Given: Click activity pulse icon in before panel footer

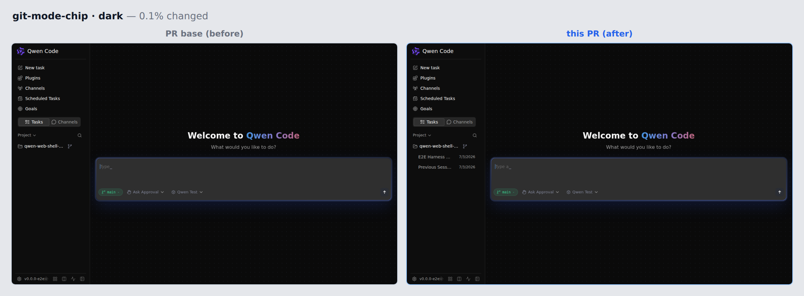Looking at the screenshot, I should click(73, 279).
